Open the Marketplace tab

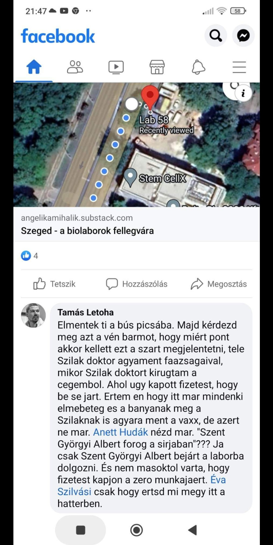pyautogui.click(x=157, y=67)
